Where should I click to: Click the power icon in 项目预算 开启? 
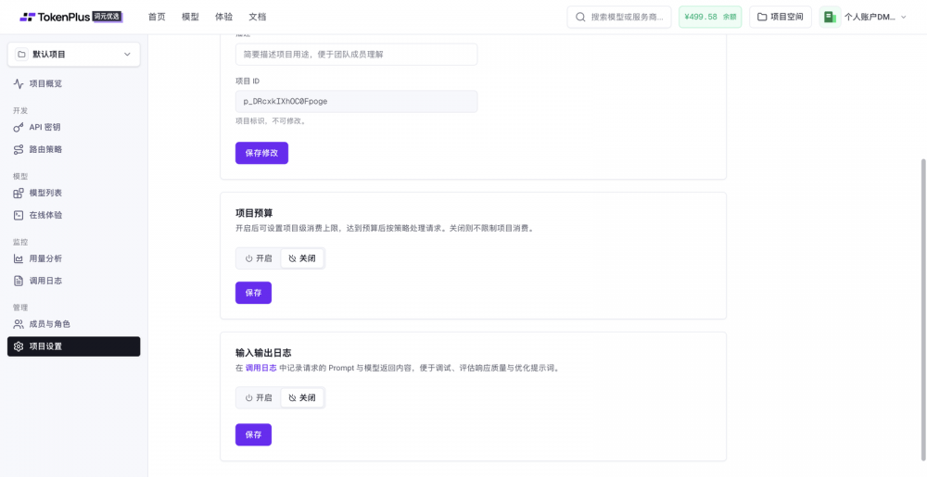click(248, 258)
